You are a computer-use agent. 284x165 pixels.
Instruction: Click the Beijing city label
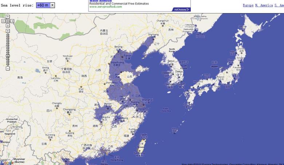tap(118, 47)
